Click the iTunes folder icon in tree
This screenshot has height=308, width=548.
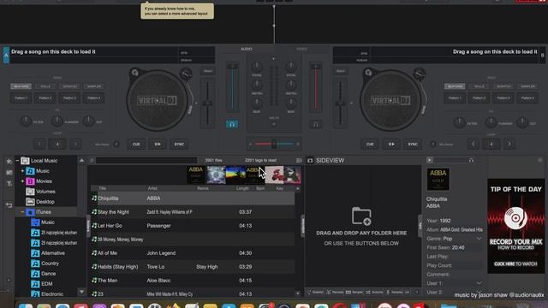pyautogui.click(x=30, y=212)
